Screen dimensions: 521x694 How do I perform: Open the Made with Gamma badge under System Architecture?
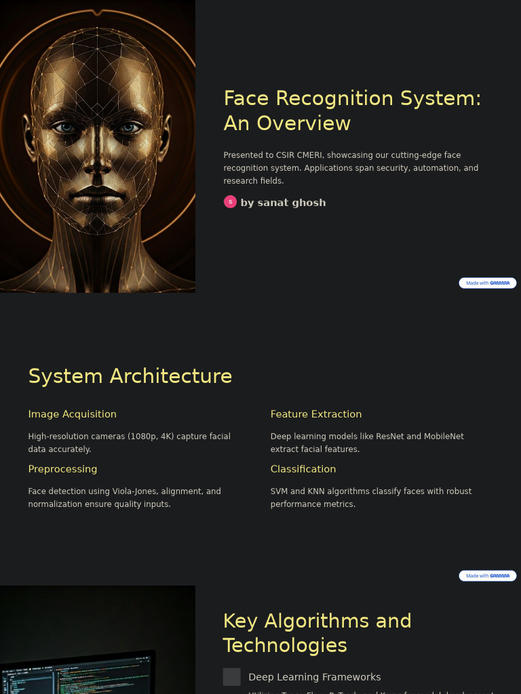pyautogui.click(x=487, y=576)
